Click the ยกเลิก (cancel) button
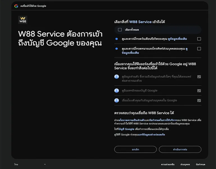This screenshot has height=169, width=216. point(135,149)
